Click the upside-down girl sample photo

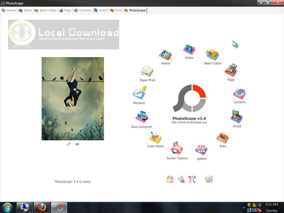(x=73, y=99)
